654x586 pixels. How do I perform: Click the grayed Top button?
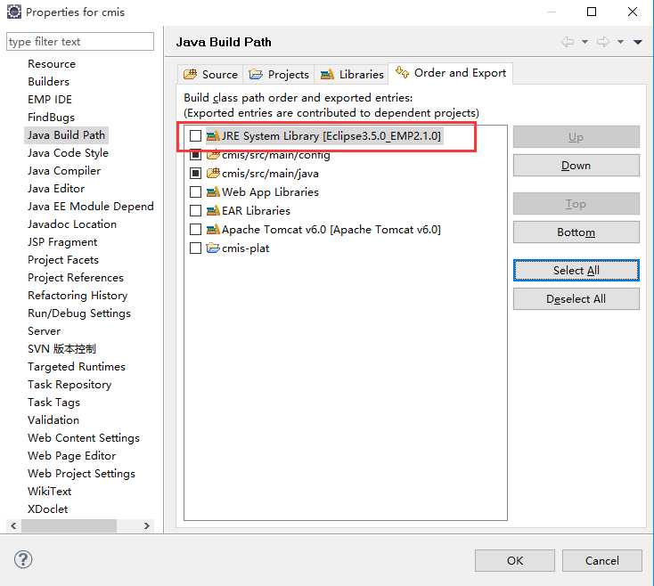576,203
